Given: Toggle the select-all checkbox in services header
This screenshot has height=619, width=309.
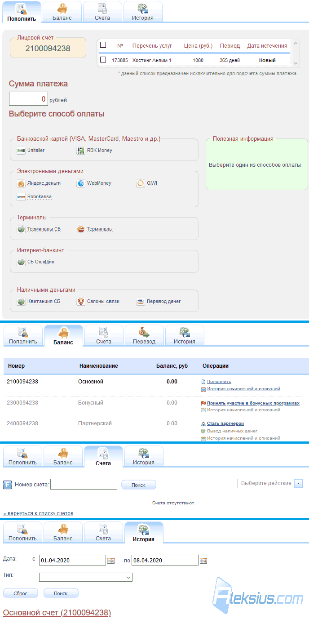Looking at the screenshot, I should point(103,45).
